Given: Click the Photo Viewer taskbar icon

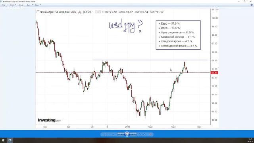Looking at the screenshot, I should point(10,140).
